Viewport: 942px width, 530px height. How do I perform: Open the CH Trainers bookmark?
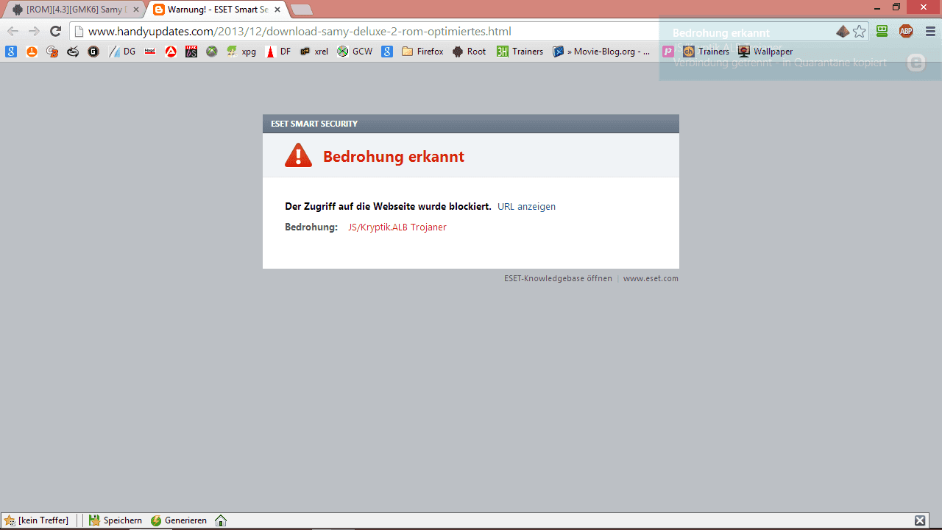point(706,52)
